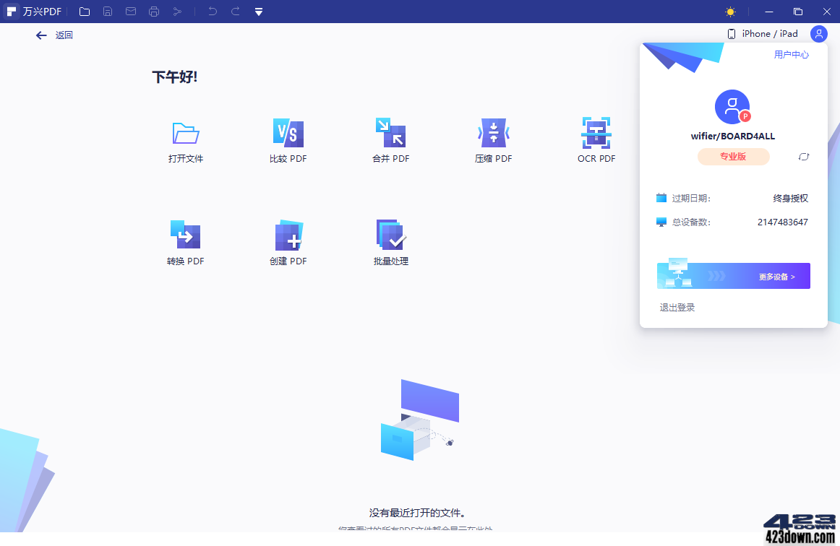The image size is (840, 546).
Task: Click the Print icon in the toolbar
Action: coord(154,12)
